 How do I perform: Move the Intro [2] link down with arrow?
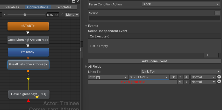point(187,77)
